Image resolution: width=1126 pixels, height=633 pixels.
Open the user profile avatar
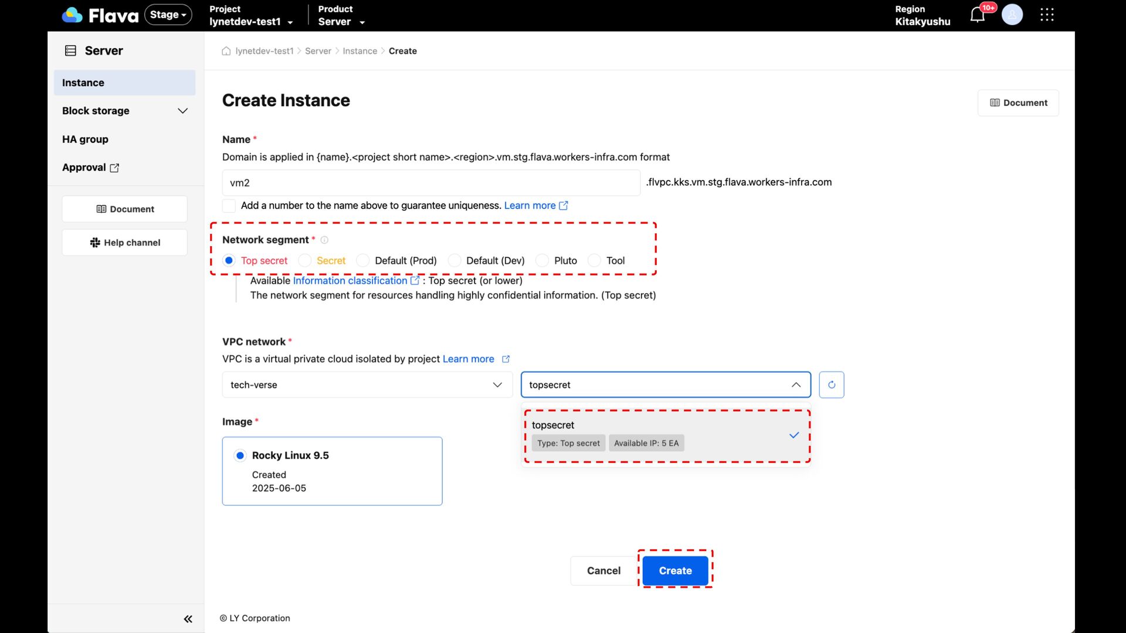pos(1012,15)
